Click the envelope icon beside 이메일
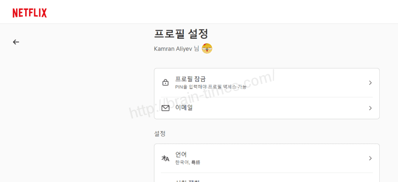The width and height of the screenshot is (398, 182). click(165, 108)
